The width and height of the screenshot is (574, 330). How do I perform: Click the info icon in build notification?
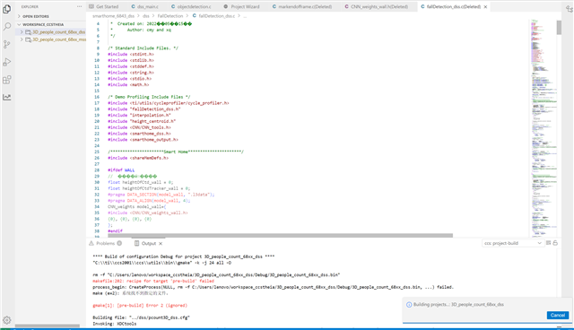409,304
